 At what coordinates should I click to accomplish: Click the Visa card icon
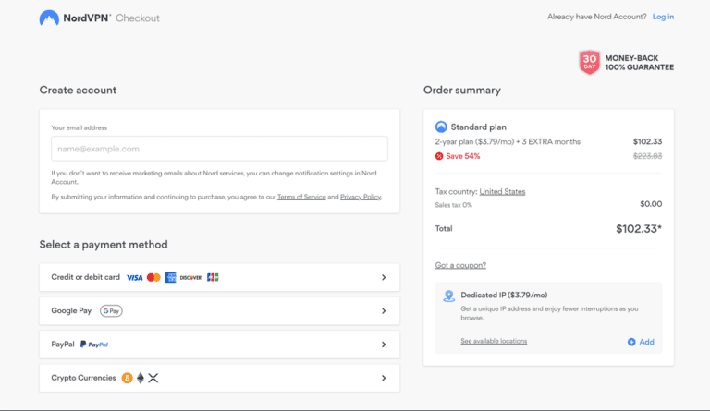[x=134, y=277]
